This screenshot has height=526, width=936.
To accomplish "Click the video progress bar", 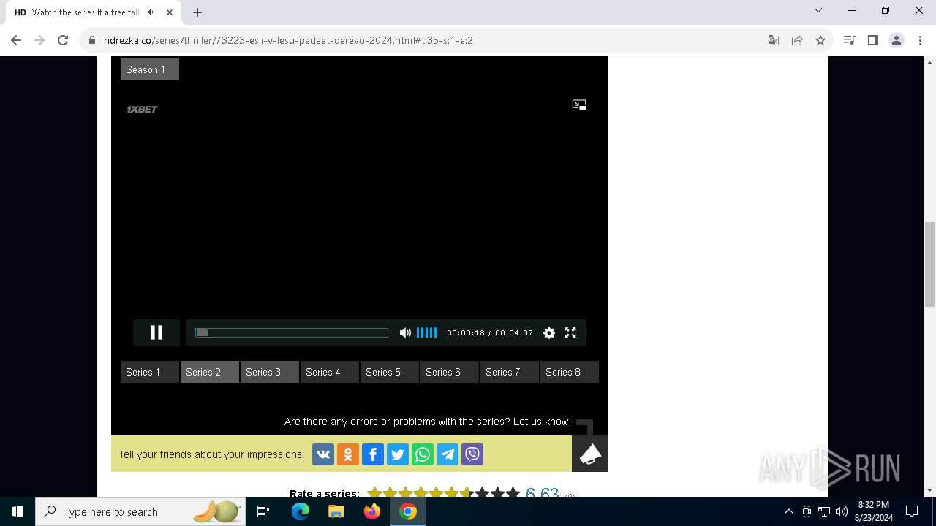I will (x=291, y=332).
